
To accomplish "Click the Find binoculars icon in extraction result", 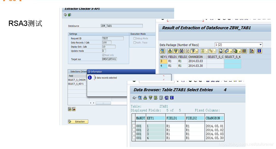I will click(x=181, y=51).
